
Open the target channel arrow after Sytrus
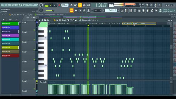pos(97,20)
